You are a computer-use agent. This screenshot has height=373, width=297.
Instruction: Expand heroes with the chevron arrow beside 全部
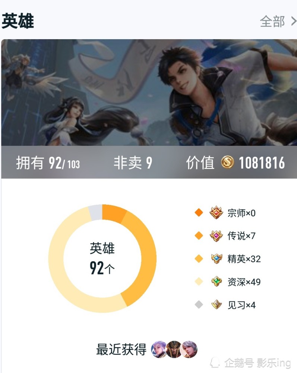[x=294, y=21]
